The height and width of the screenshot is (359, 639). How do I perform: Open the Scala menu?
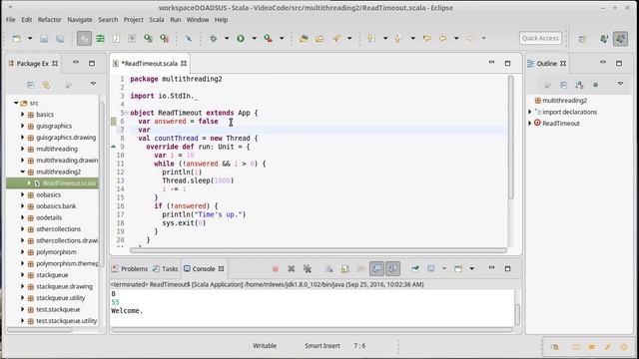click(x=156, y=20)
